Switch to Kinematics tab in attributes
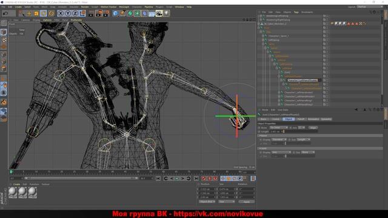Screen dimensions: 388x218 (313, 119)
